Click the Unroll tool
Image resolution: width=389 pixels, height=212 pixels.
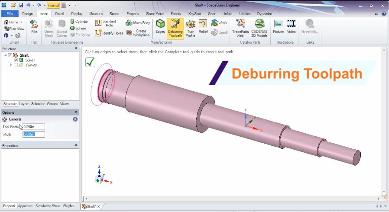click(219, 32)
